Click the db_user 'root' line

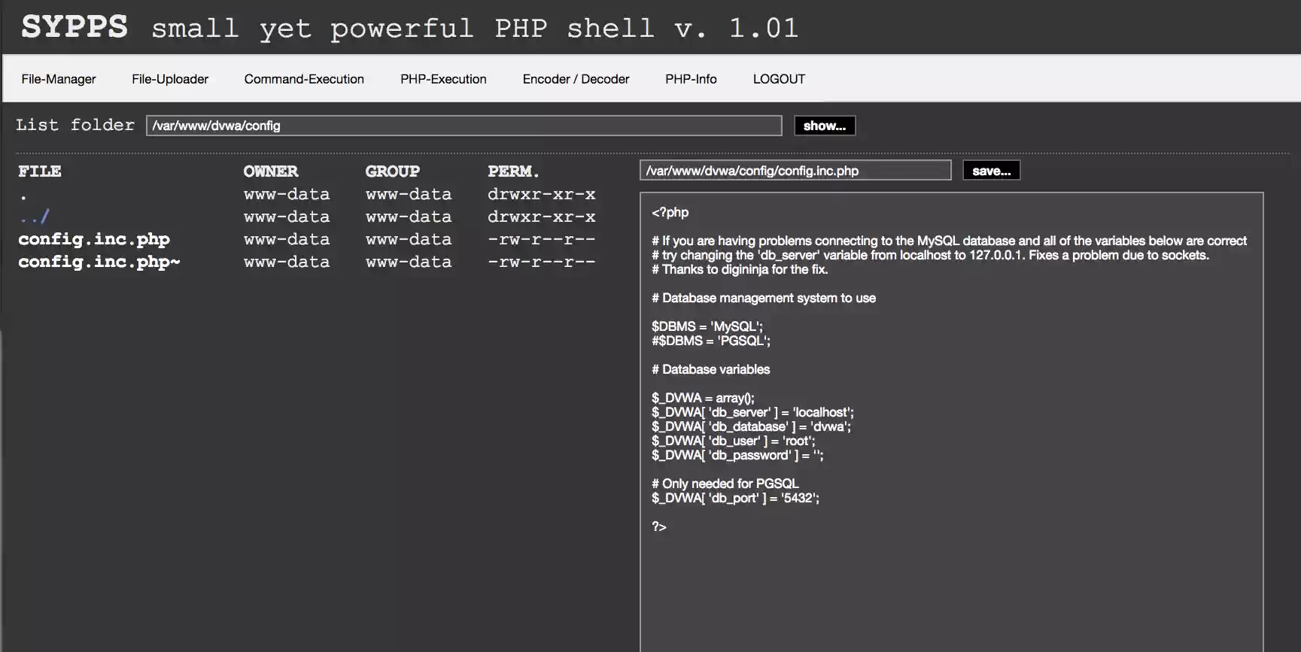pos(734,441)
